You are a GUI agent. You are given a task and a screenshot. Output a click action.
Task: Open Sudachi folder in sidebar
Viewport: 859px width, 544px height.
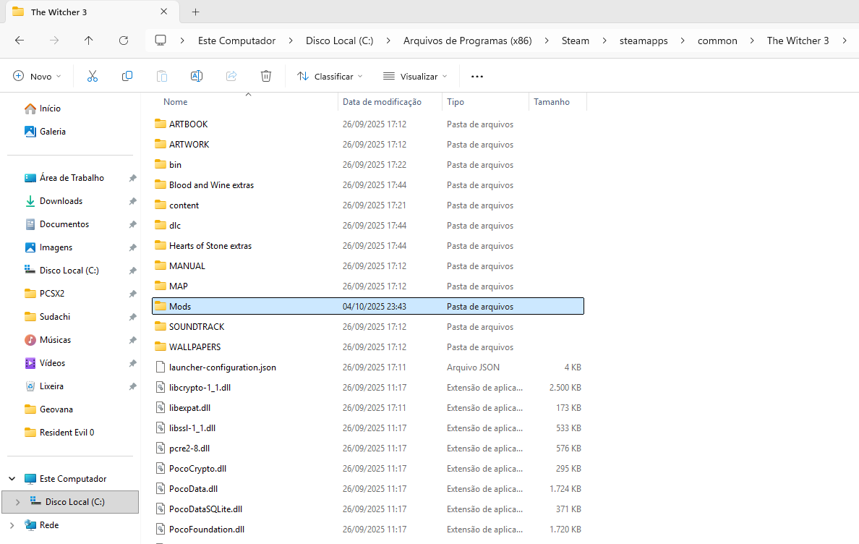pos(48,317)
